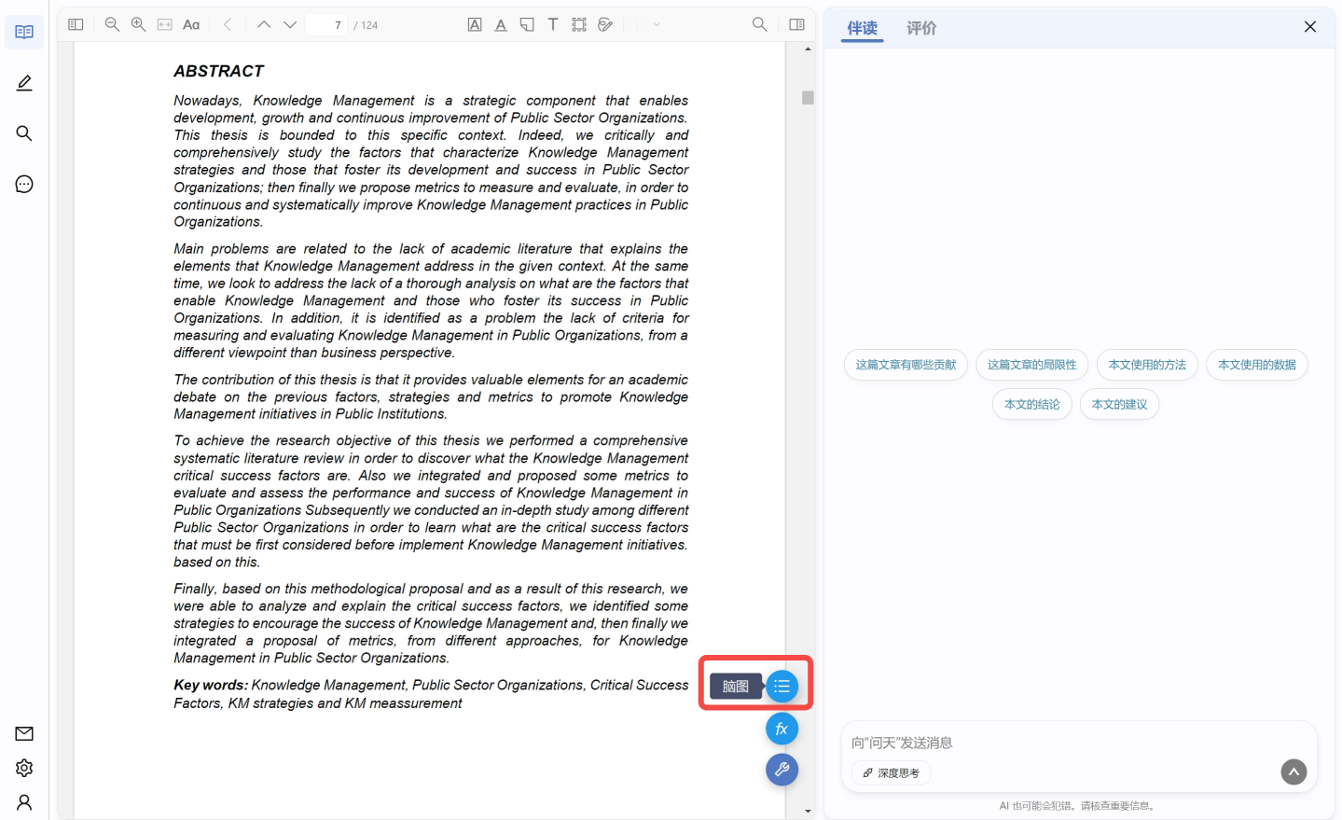Viewport: 1342px width, 820px height.
Task: Toggle the right side panel
Action: point(796,24)
